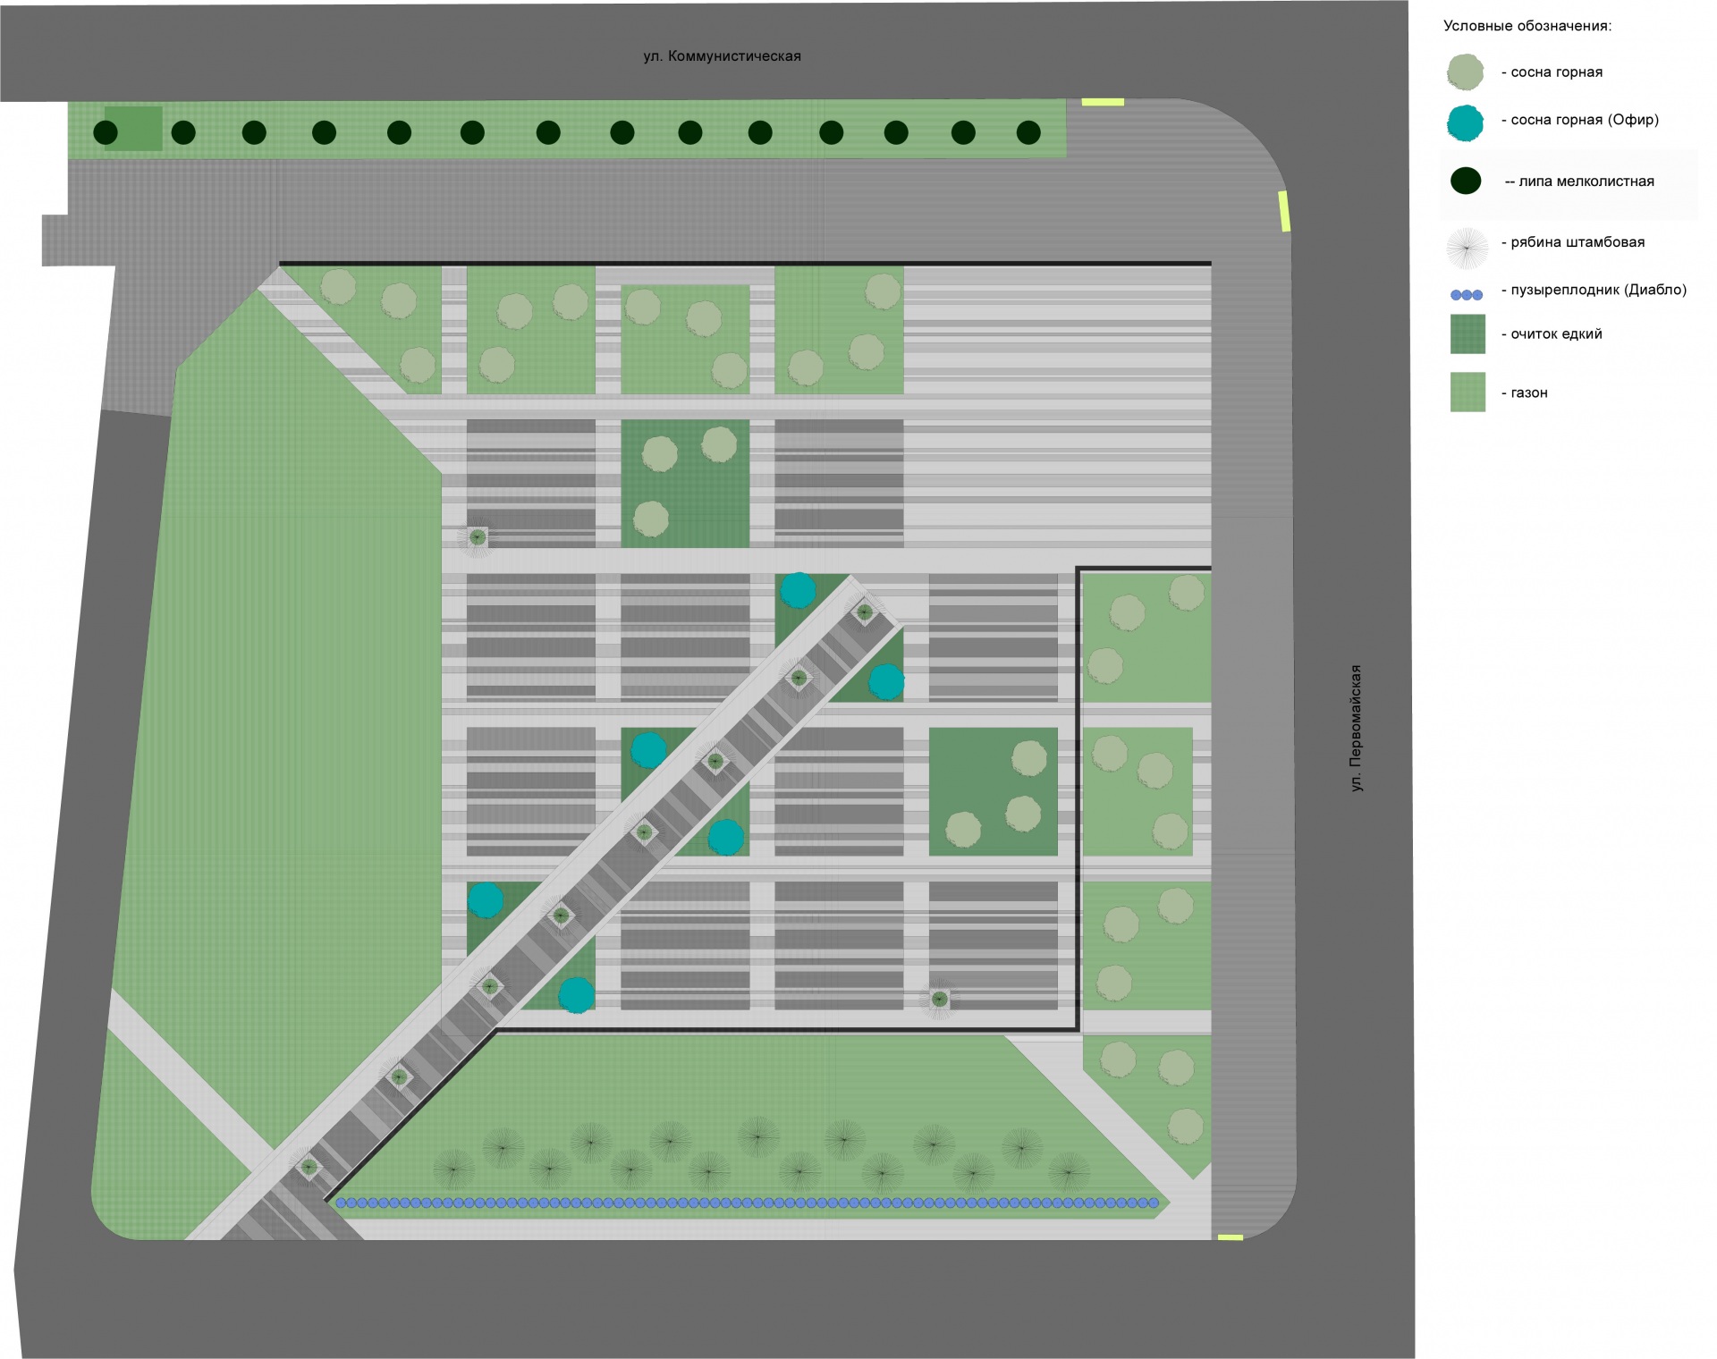
Task: Click the teal pine at top of diagonal path
Action: (798, 590)
